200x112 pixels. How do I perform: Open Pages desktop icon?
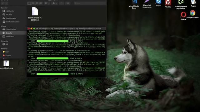[x=193, y=3]
